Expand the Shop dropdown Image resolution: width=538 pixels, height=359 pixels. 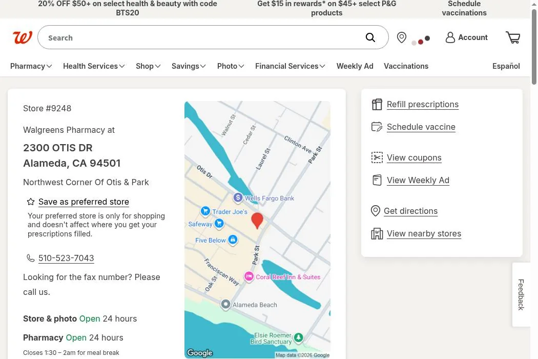(148, 66)
